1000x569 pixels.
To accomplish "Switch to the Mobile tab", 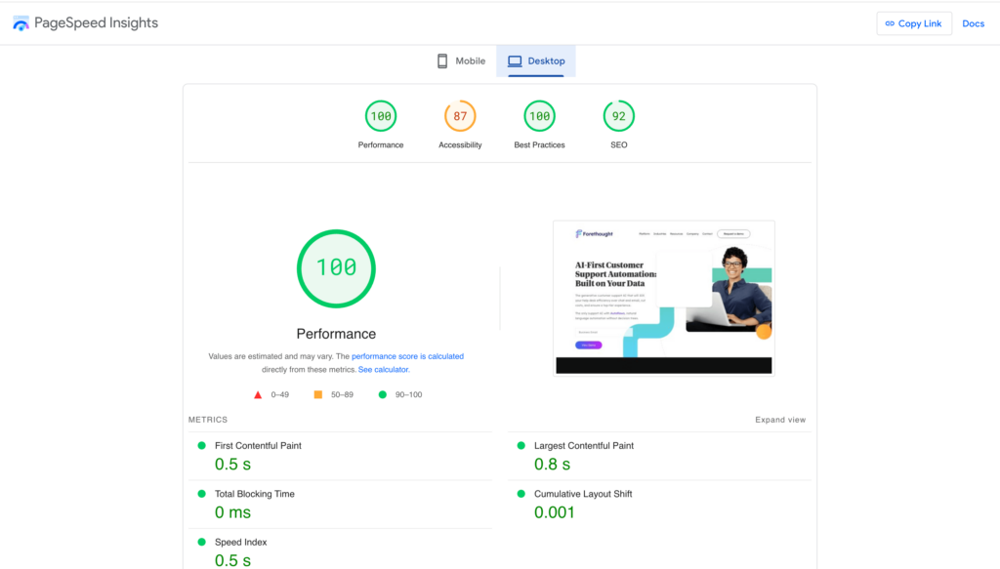I will 461,61.
